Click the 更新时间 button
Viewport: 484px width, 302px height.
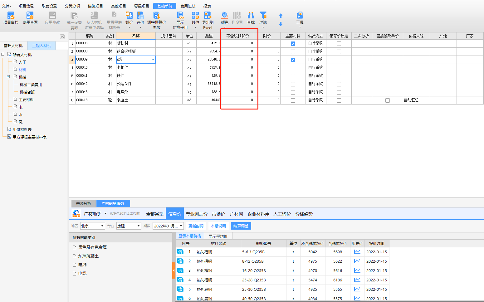tap(196, 226)
